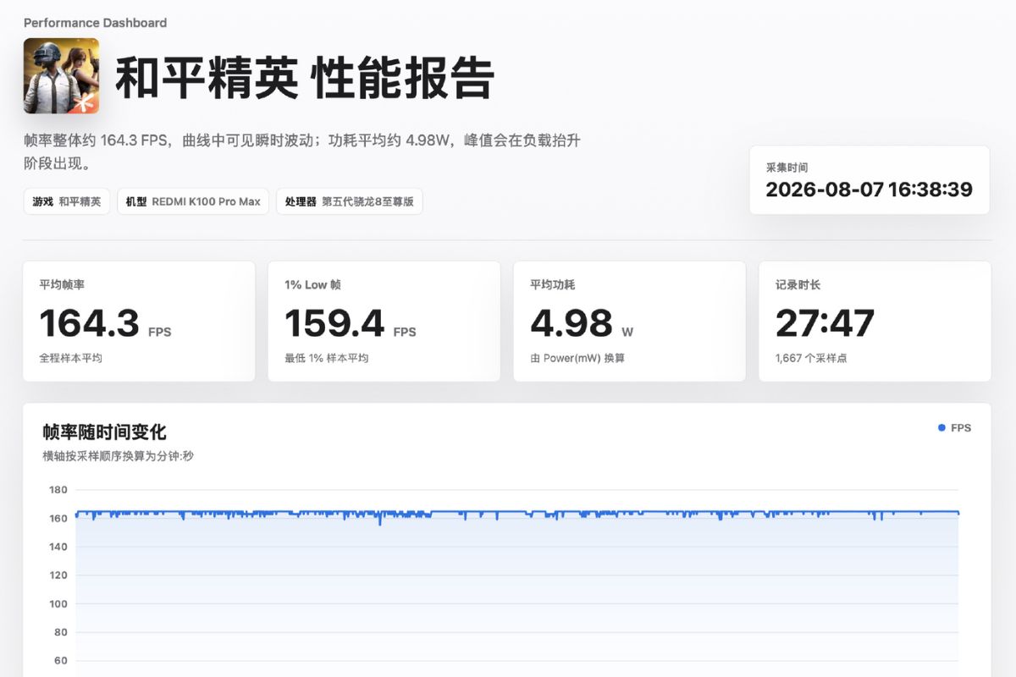Click the 164.3 average FPS value
This screenshot has height=677, width=1016.
pyautogui.click(x=90, y=323)
